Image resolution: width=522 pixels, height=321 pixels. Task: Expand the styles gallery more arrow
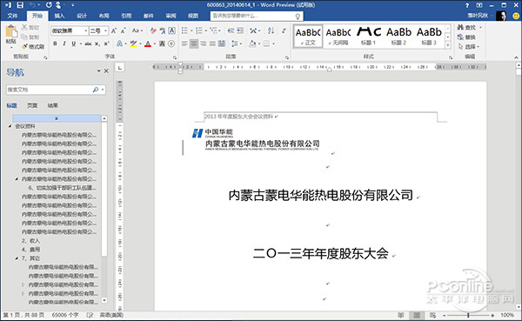[x=448, y=44]
